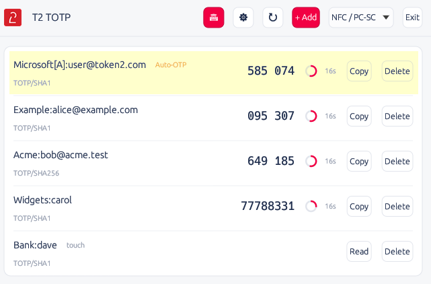Open settings via the gear icon
Screen dimensions: 431x284
pyautogui.click(x=243, y=17)
